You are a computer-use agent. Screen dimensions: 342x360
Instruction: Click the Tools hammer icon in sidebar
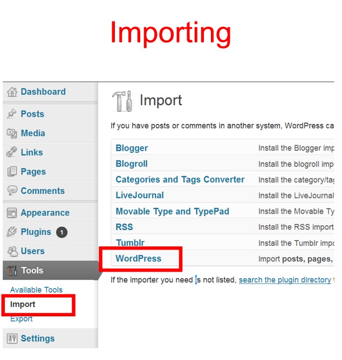(x=12, y=271)
